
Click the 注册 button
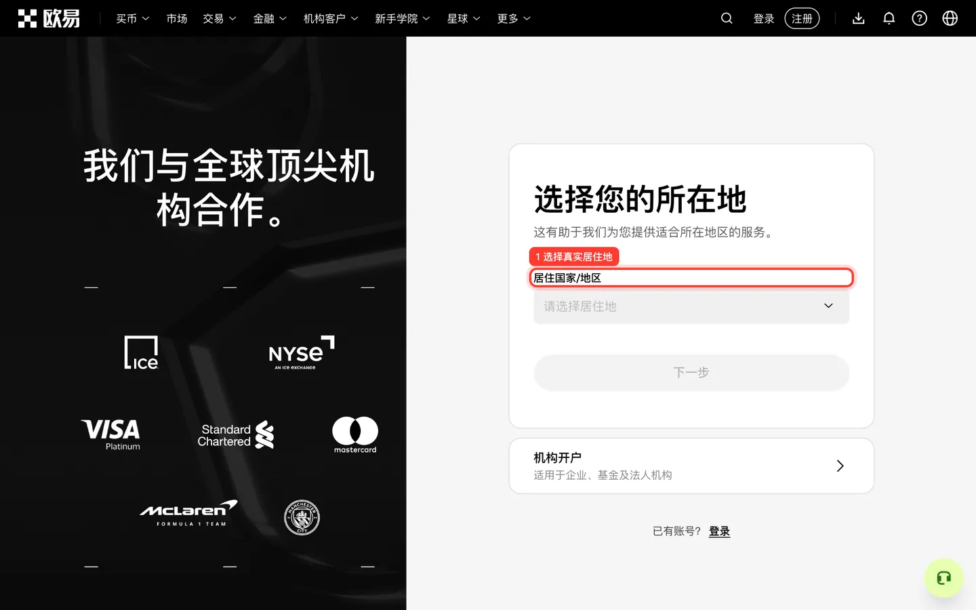point(802,18)
